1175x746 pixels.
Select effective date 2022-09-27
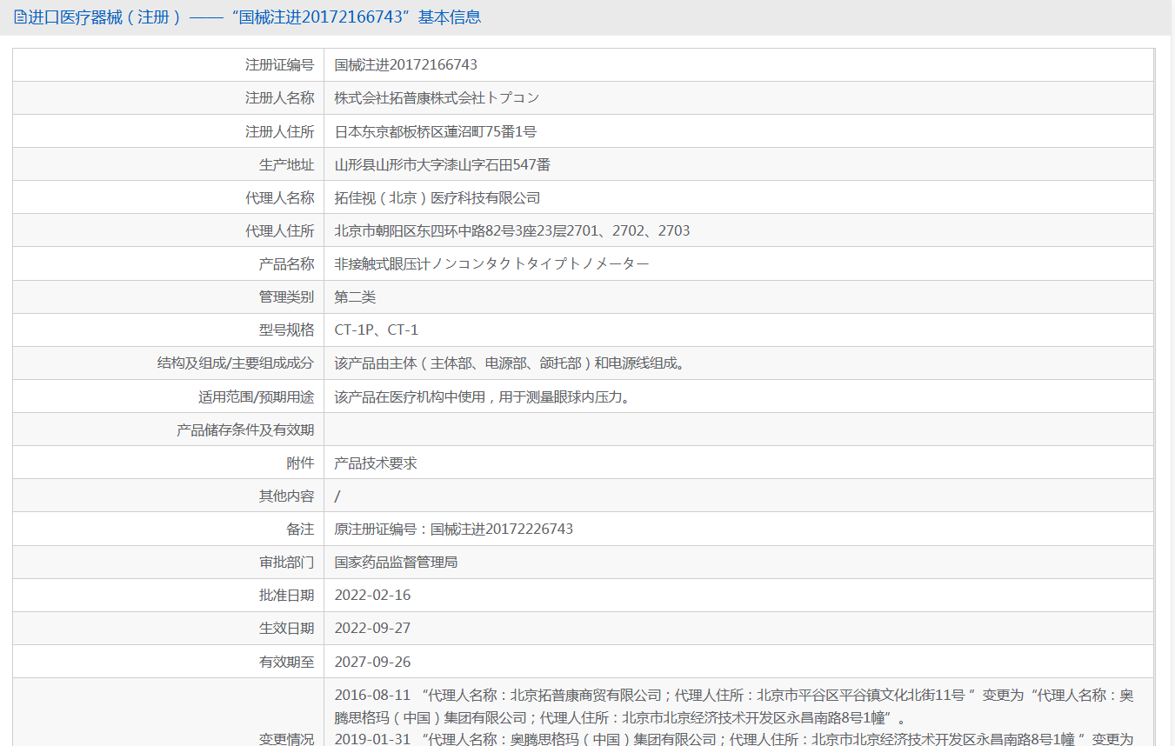point(373,628)
